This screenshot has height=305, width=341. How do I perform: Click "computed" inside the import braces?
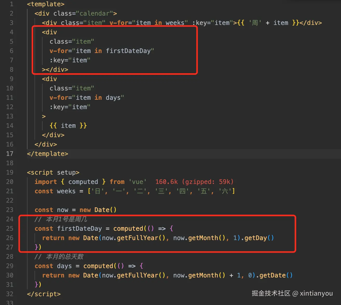83,182
